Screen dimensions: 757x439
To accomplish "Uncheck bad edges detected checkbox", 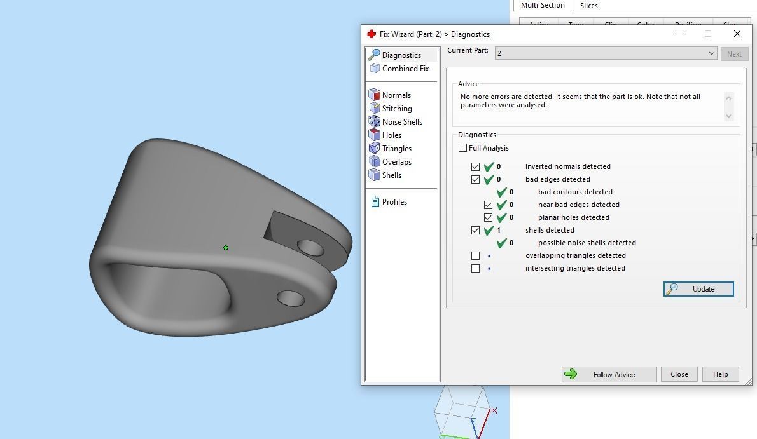I will tap(476, 179).
